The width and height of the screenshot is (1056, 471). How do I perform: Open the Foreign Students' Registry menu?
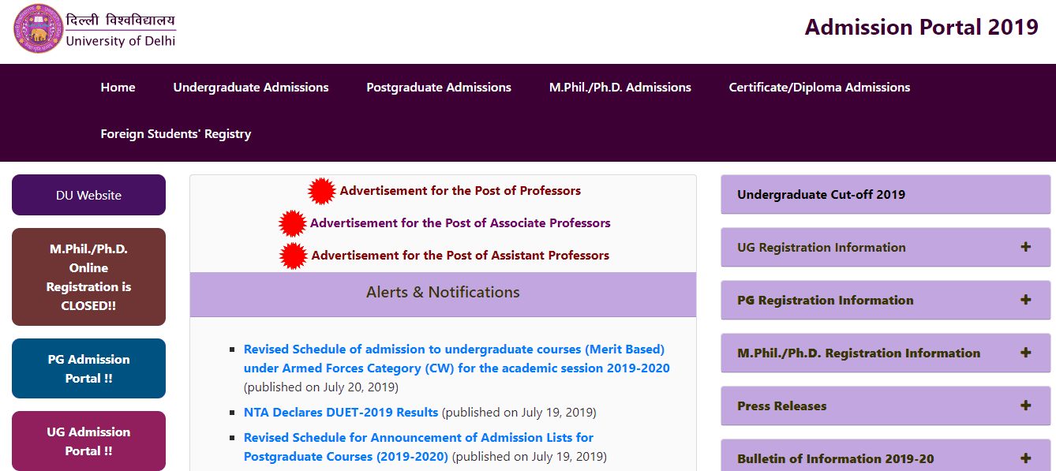[175, 133]
